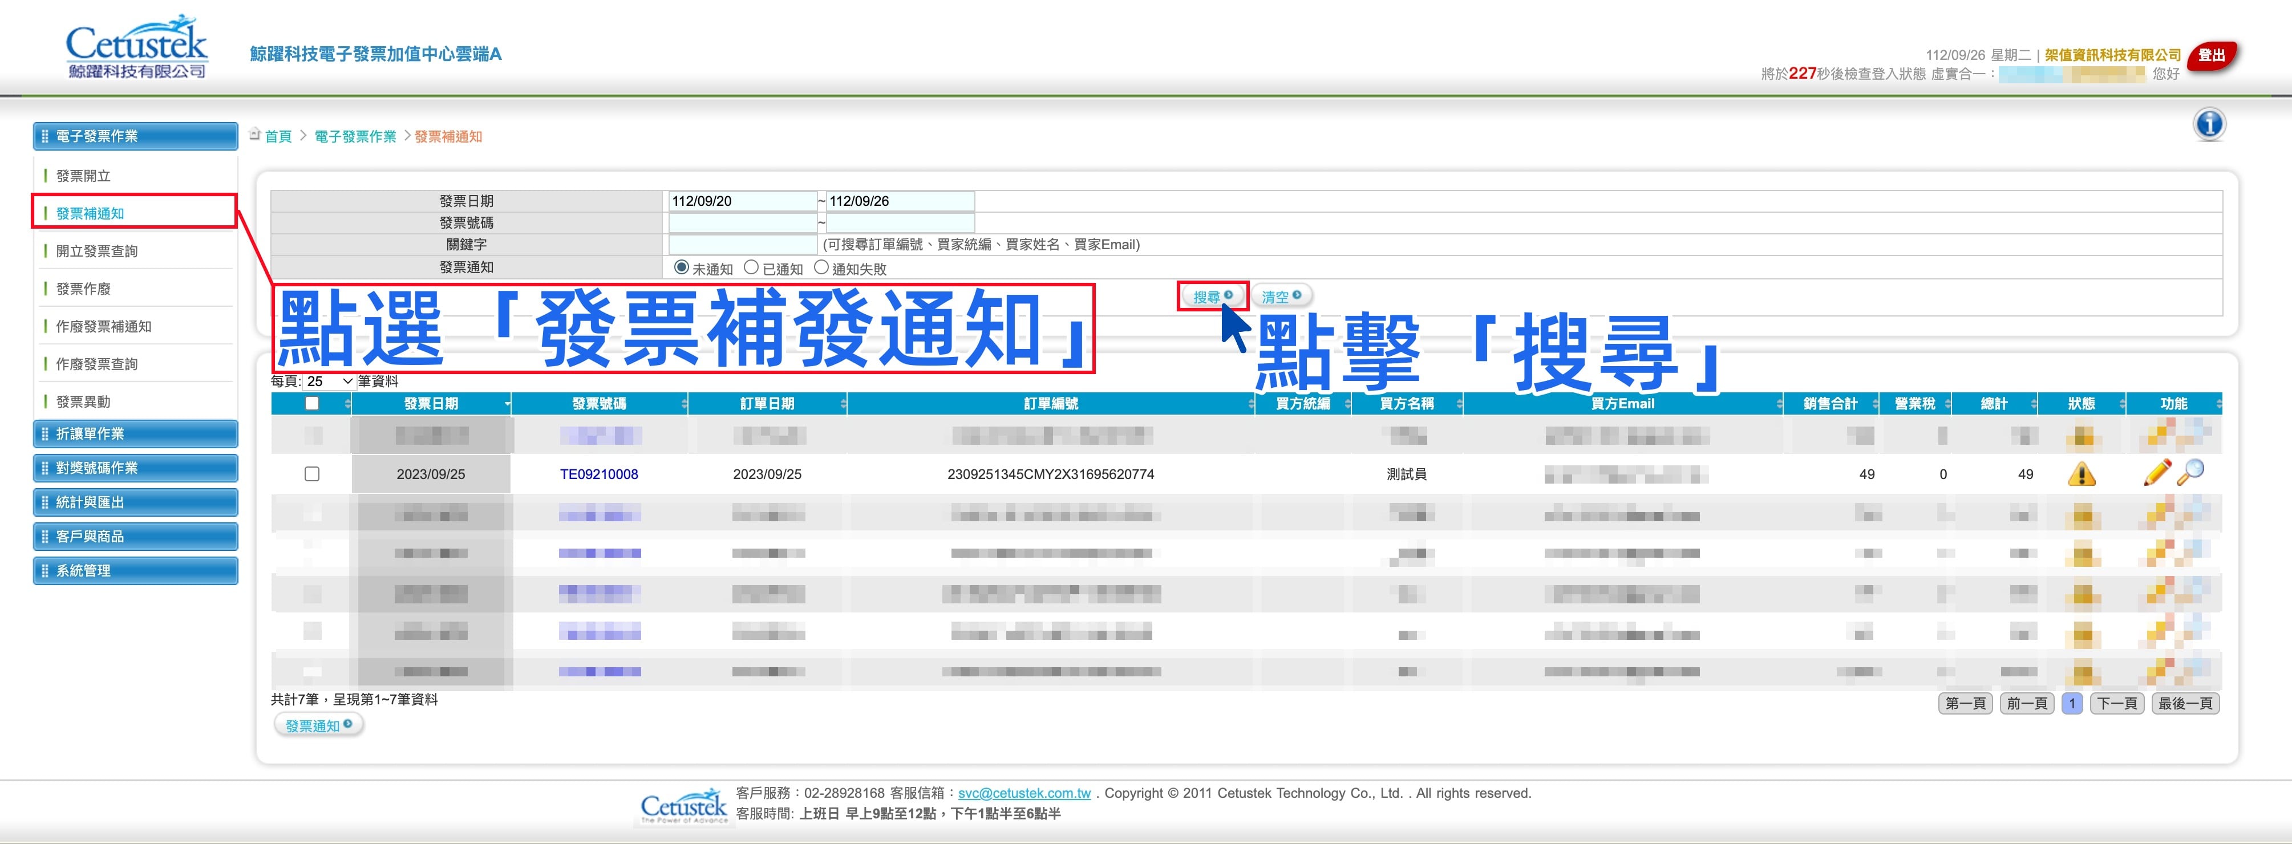2292x844 pixels.
Task: Expand the 對獎號碼作業 menu section
Action: [x=135, y=468]
